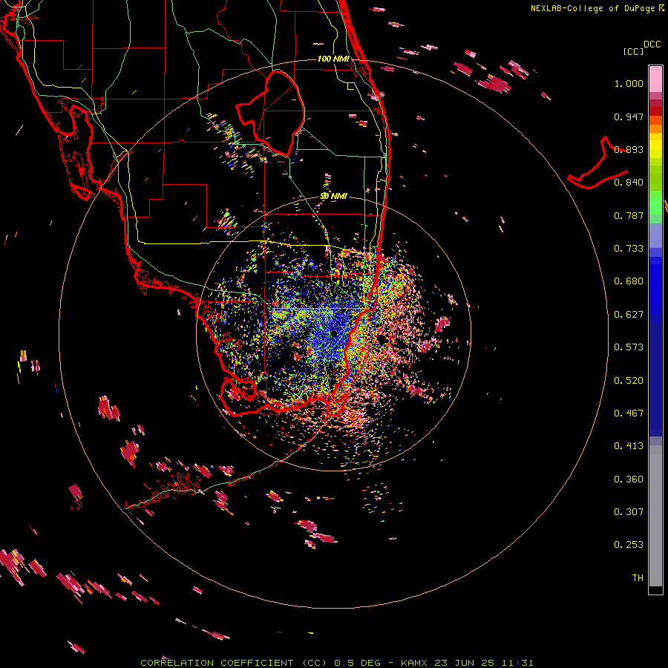Click the 23 JUN 25 date in the caption

pos(464,663)
